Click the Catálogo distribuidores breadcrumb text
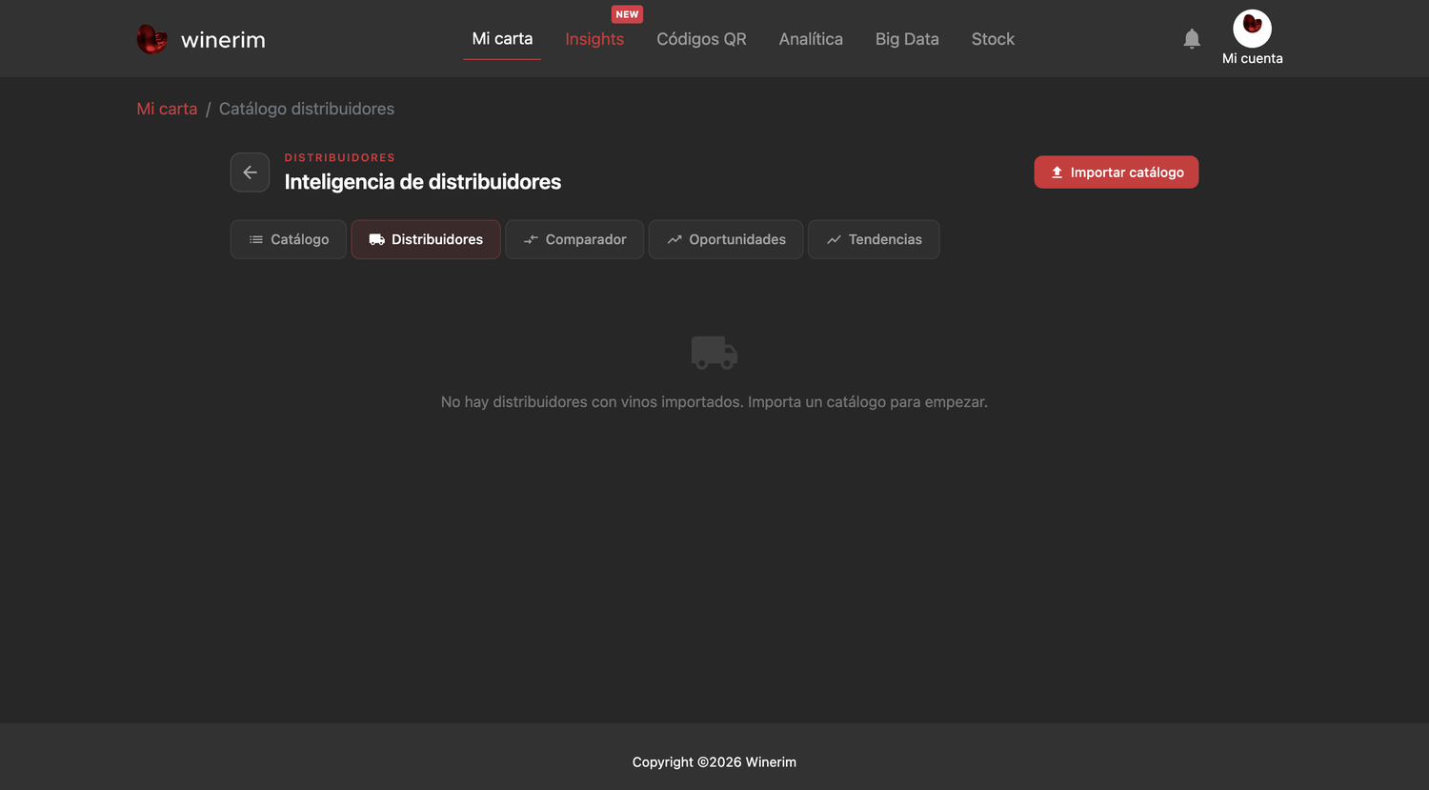 coord(307,109)
